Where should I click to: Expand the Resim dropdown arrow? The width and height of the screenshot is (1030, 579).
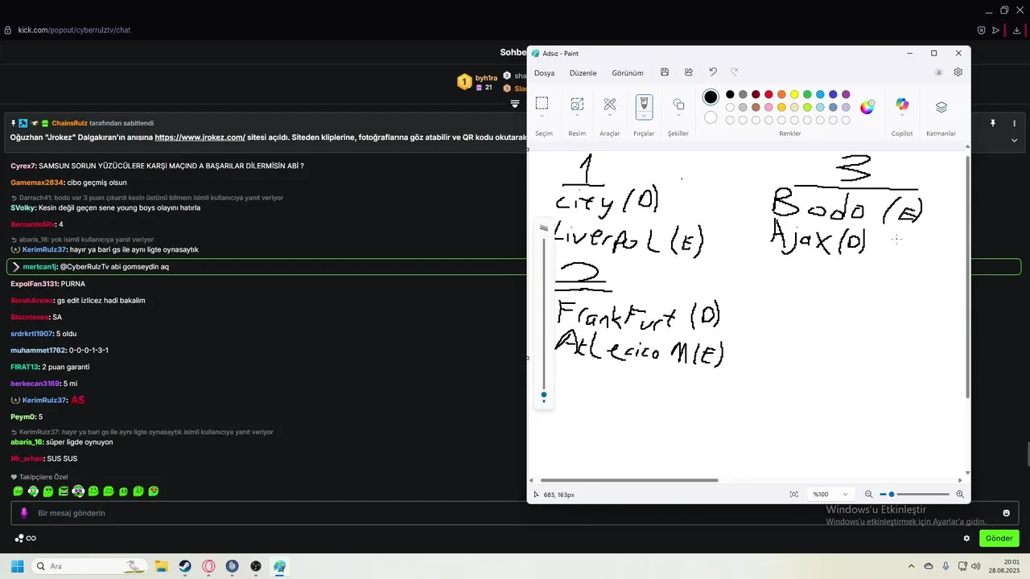click(x=577, y=117)
